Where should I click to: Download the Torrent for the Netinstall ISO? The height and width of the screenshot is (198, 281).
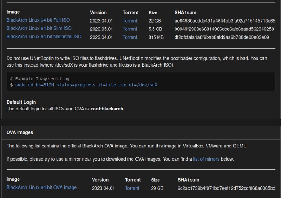point(130,37)
